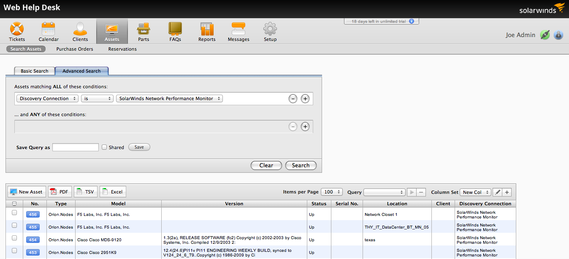Toggle the Shared query checkbox
The width and height of the screenshot is (569, 259).
coord(104,147)
